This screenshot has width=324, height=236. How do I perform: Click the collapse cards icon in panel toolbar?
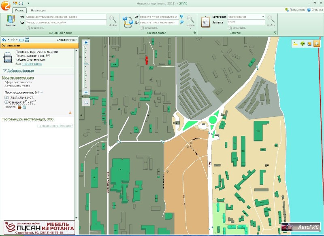coord(21,40)
